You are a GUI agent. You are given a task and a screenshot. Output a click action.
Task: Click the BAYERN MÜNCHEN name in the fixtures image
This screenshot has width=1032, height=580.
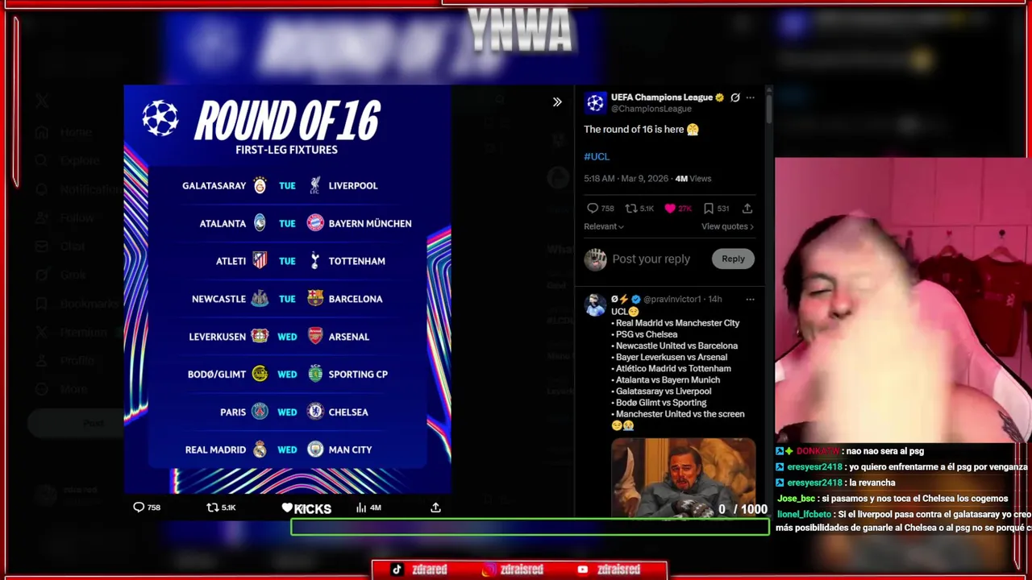[x=370, y=223]
